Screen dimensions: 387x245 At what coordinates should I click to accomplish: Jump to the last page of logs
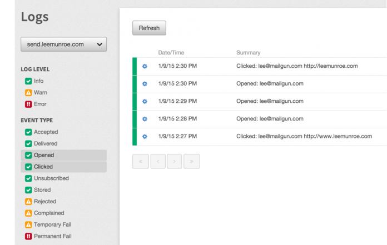coord(192,162)
